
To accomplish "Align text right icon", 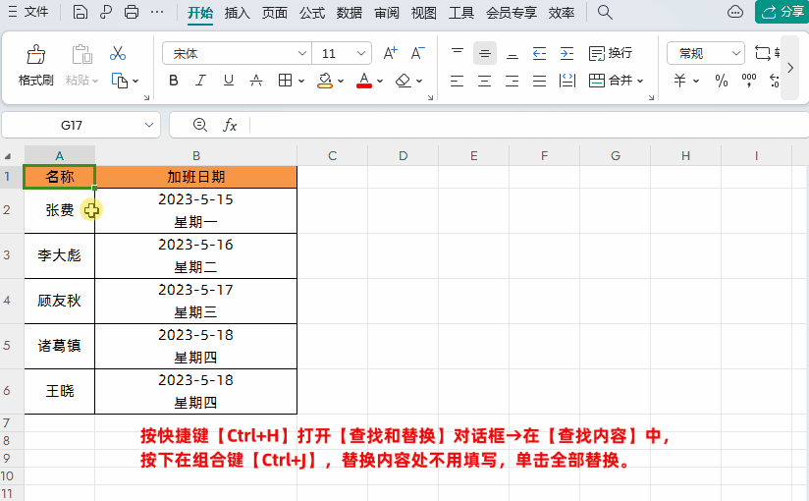I will (512, 81).
